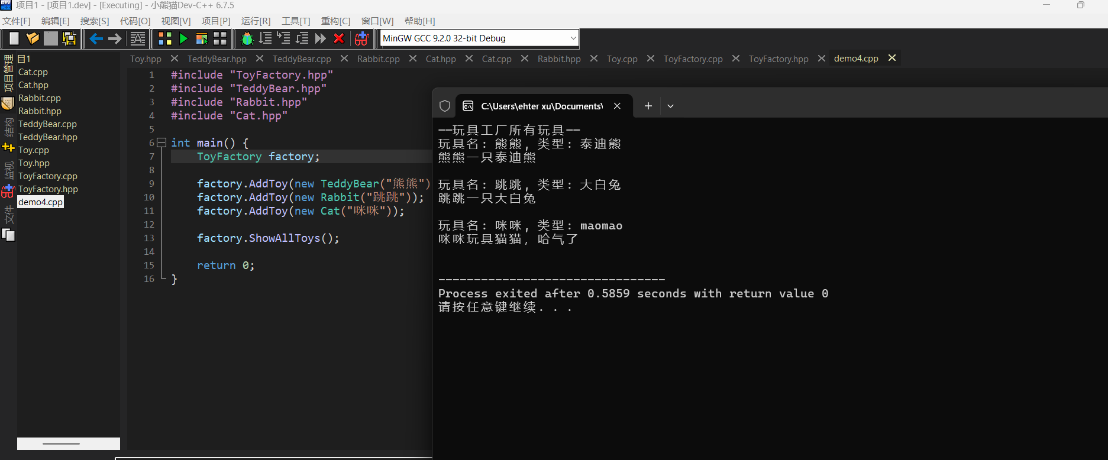Switch to the ToyFactory.hpp editor tab
The height and width of the screenshot is (460, 1108).
[778, 59]
